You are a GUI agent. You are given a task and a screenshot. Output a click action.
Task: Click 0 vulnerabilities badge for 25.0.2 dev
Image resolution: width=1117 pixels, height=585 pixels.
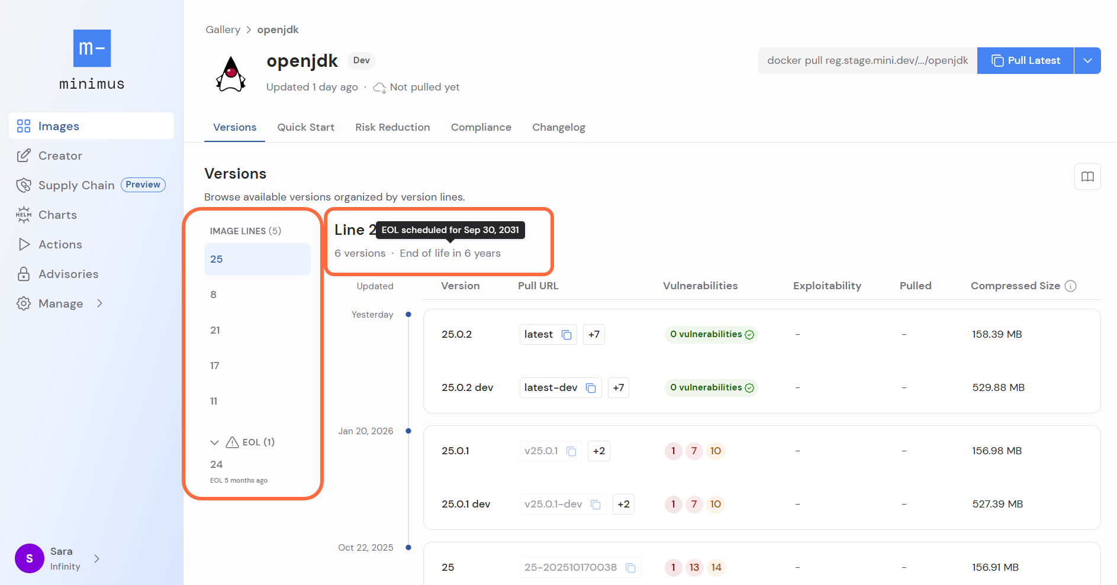tap(712, 388)
